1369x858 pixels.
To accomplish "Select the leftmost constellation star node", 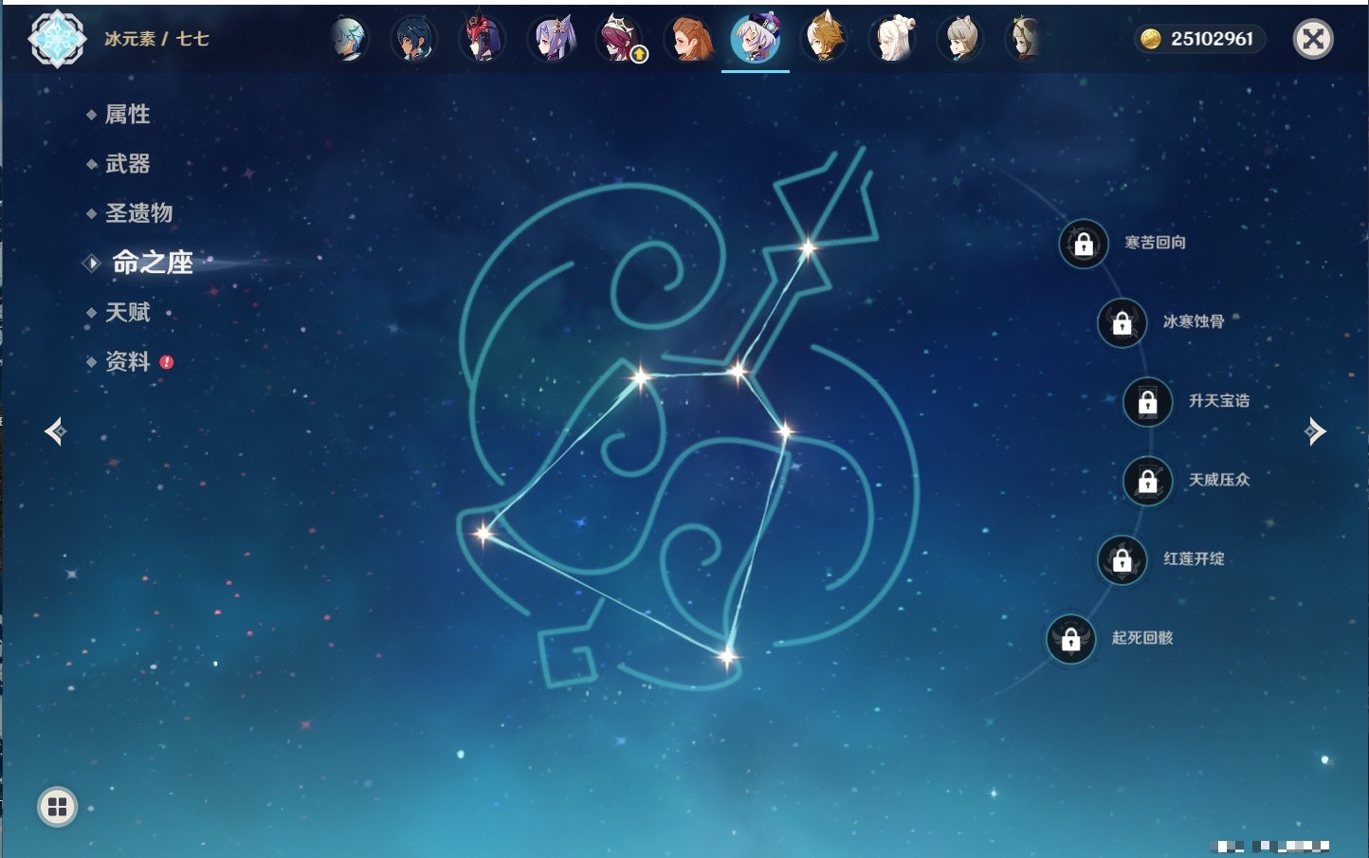I will click(484, 534).
